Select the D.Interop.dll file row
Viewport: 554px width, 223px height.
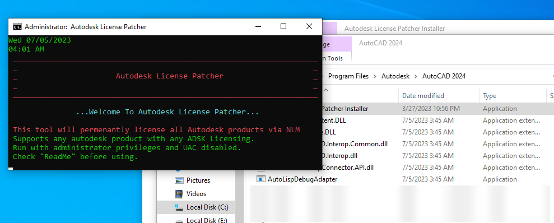[437, 156]
